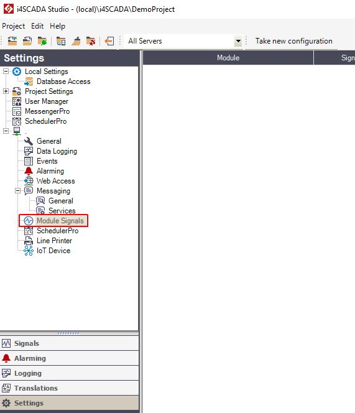Image resolution: width=355 pixels, height=413 pixels.
Task: Click the Line Printer icon
Action: 29,241
